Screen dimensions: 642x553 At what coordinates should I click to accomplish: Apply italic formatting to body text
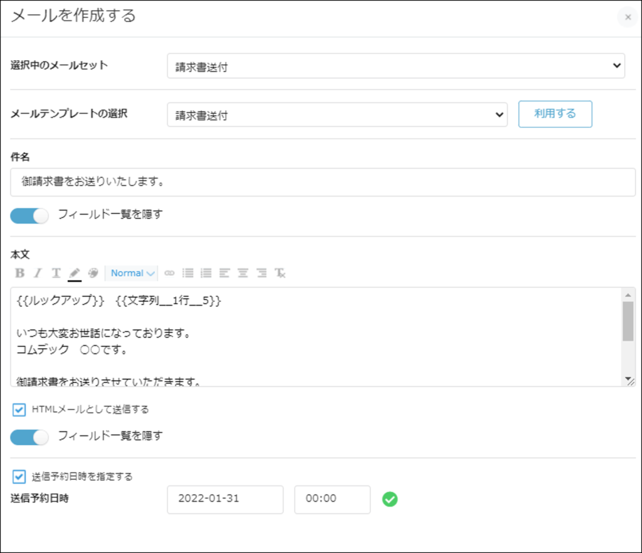pyautogui.click(x=38, y=273)
